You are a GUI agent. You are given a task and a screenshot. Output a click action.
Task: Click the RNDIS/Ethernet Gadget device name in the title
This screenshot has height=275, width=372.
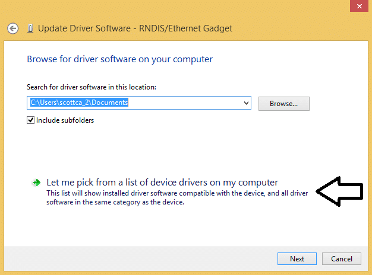tap(185, 28)
